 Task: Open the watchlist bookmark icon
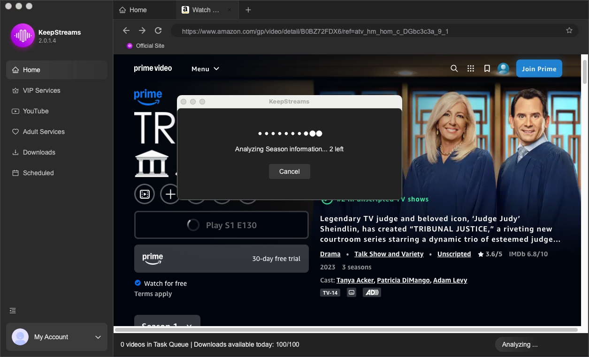pos(487,68)
